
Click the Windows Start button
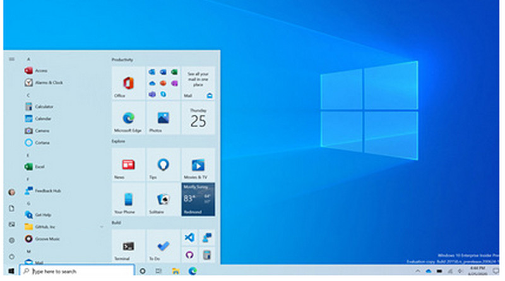[x=11, y=271]
